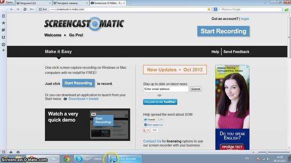Click the login link
The width and height of the screenshot is (291, 163).
[245, 19]
